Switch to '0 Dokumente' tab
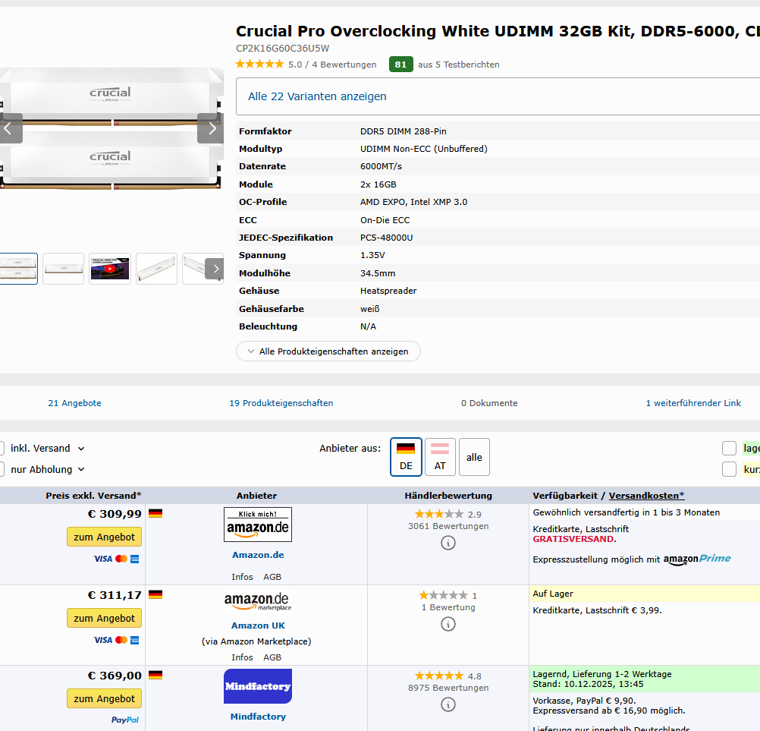The height and width of the screenshot is (731, 760). click(x=489, y=403)
